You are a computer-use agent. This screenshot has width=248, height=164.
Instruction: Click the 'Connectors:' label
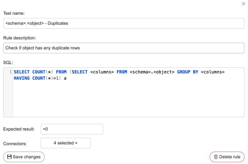click(x=15, y=144)
